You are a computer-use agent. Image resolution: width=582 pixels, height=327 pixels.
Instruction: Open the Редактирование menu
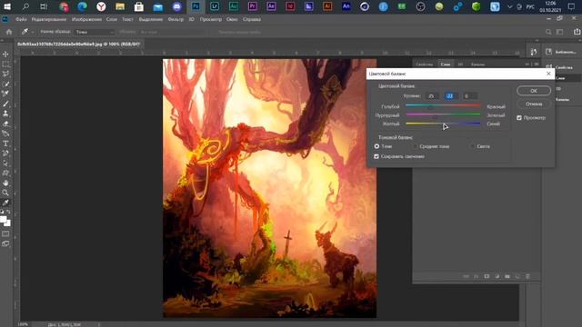[x=48, y=19]
